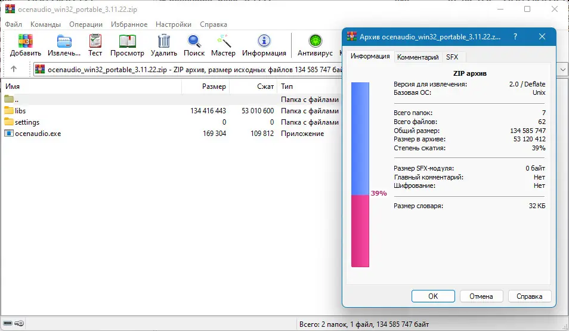Minimize the WinRAR main window

pyautogui.click(x=500, y=9)
